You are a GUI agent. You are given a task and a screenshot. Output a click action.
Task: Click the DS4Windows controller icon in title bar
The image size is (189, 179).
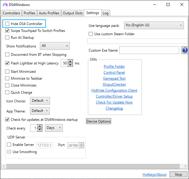(x=5, y=5)
